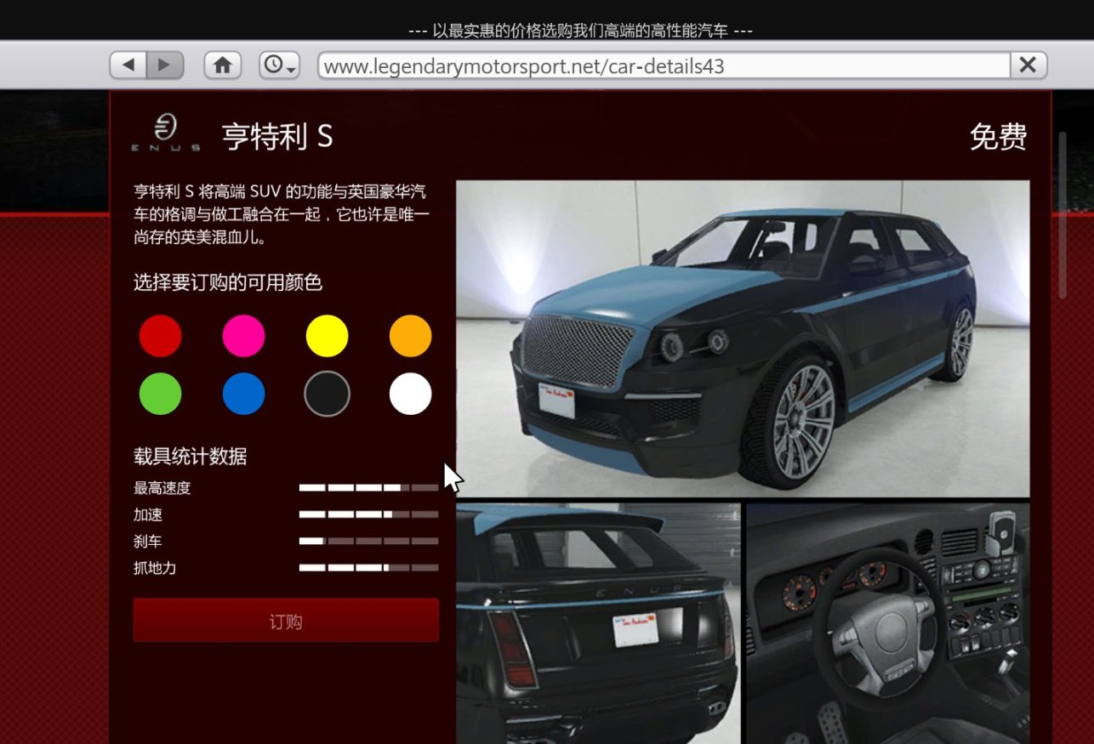Click the 抓地力 stat label
The width and height of the screenshot is (1094, 744).
click(155, 567)
